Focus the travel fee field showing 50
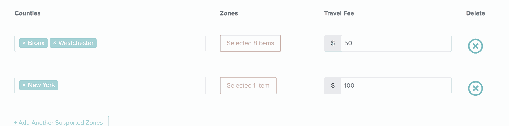This screenshot has width=509, height=126. (x=396, y=43)
